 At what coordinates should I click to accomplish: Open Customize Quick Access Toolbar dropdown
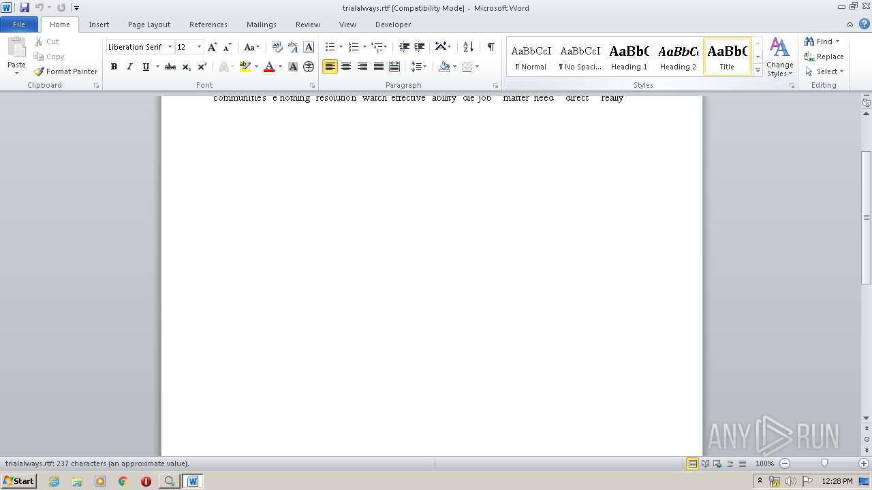(76, 8)
